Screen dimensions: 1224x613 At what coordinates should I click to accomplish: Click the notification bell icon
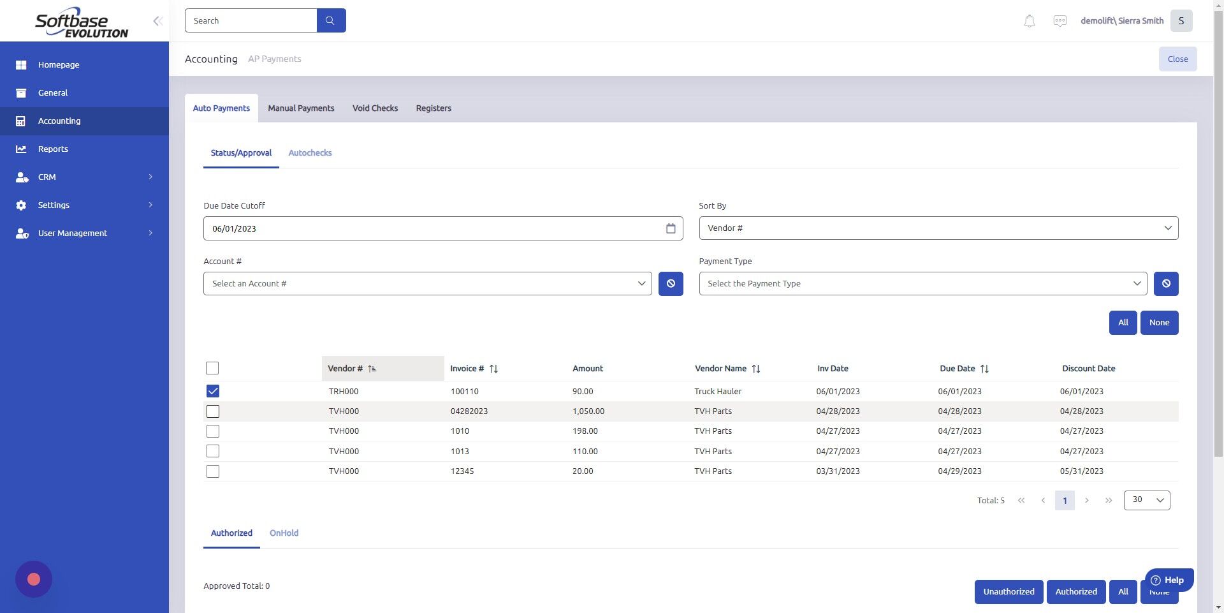[1028, 20]
